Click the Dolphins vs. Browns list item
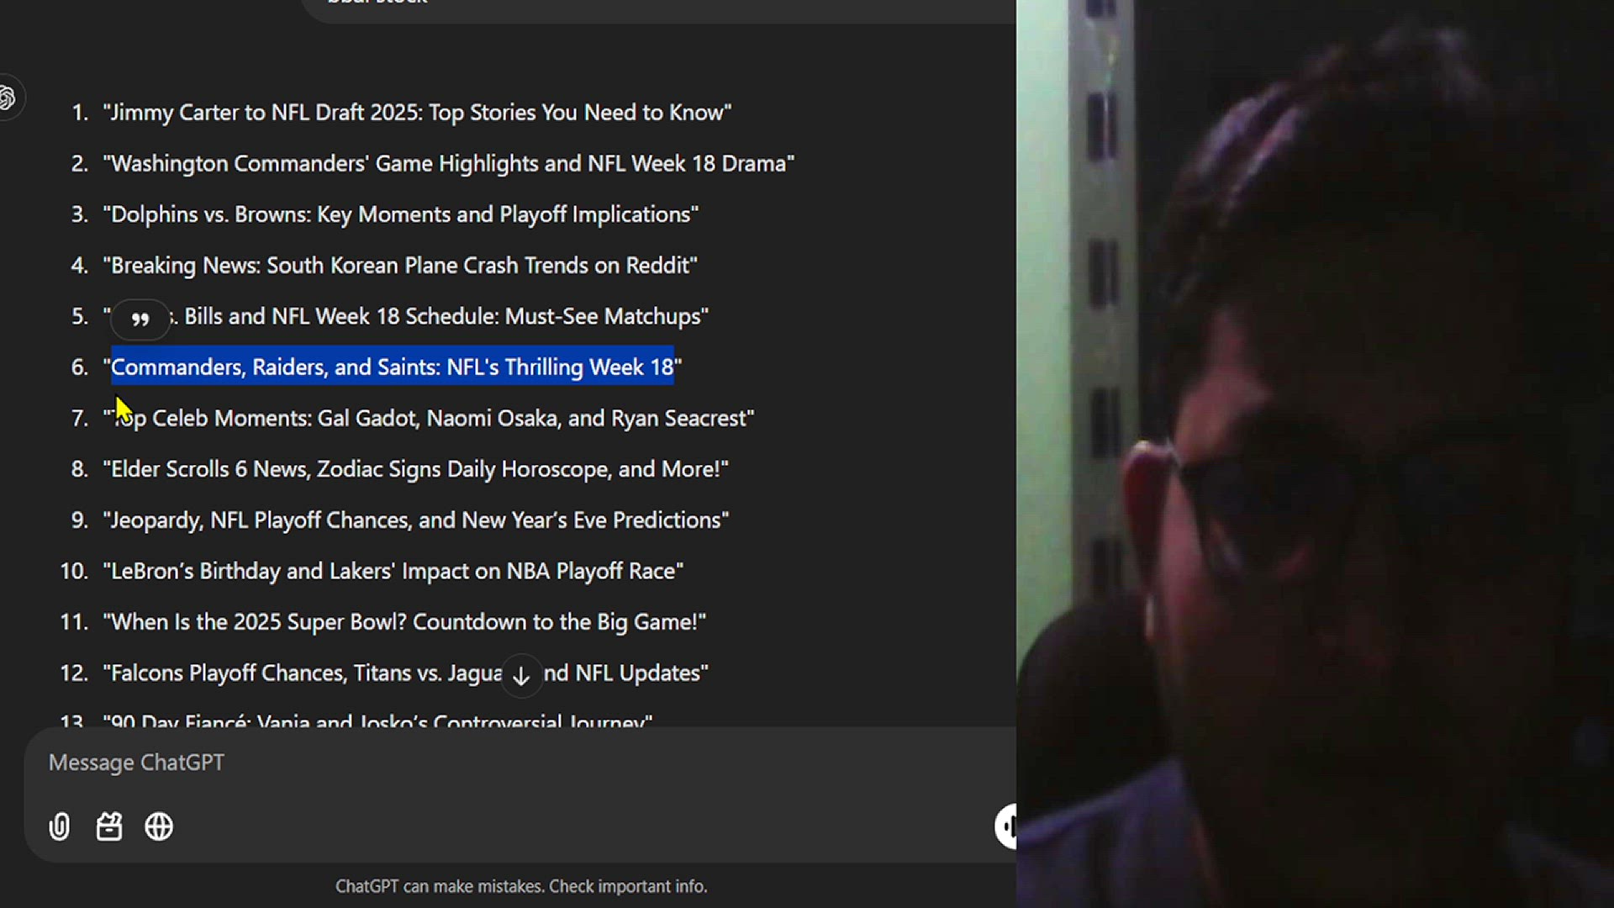1614x908 pixels. point(400,214)
